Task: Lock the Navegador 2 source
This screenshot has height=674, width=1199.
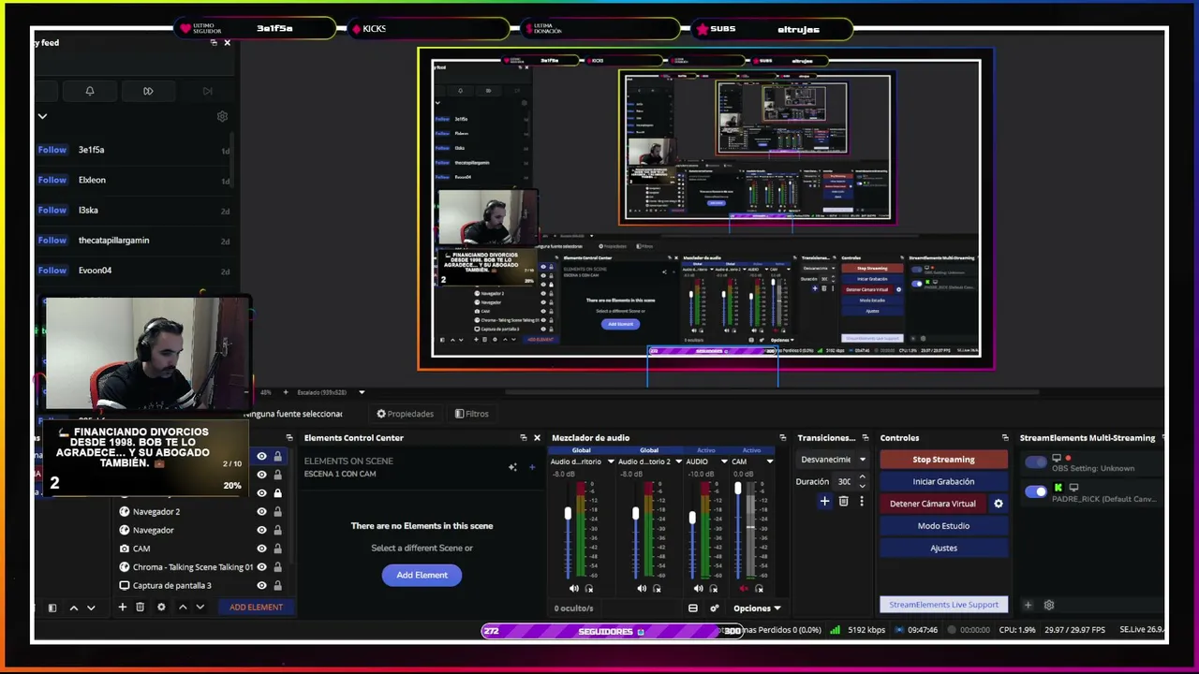Action: (x=277, y=511)
